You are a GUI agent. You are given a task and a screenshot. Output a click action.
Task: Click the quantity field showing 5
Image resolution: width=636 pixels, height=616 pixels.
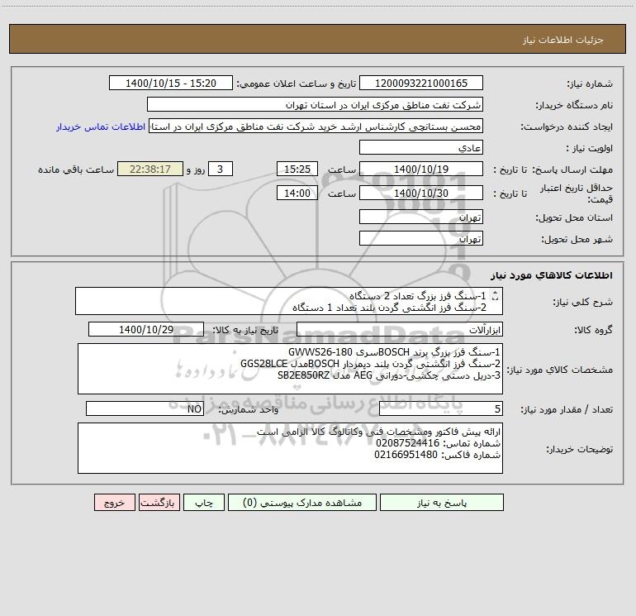(441, 409)
